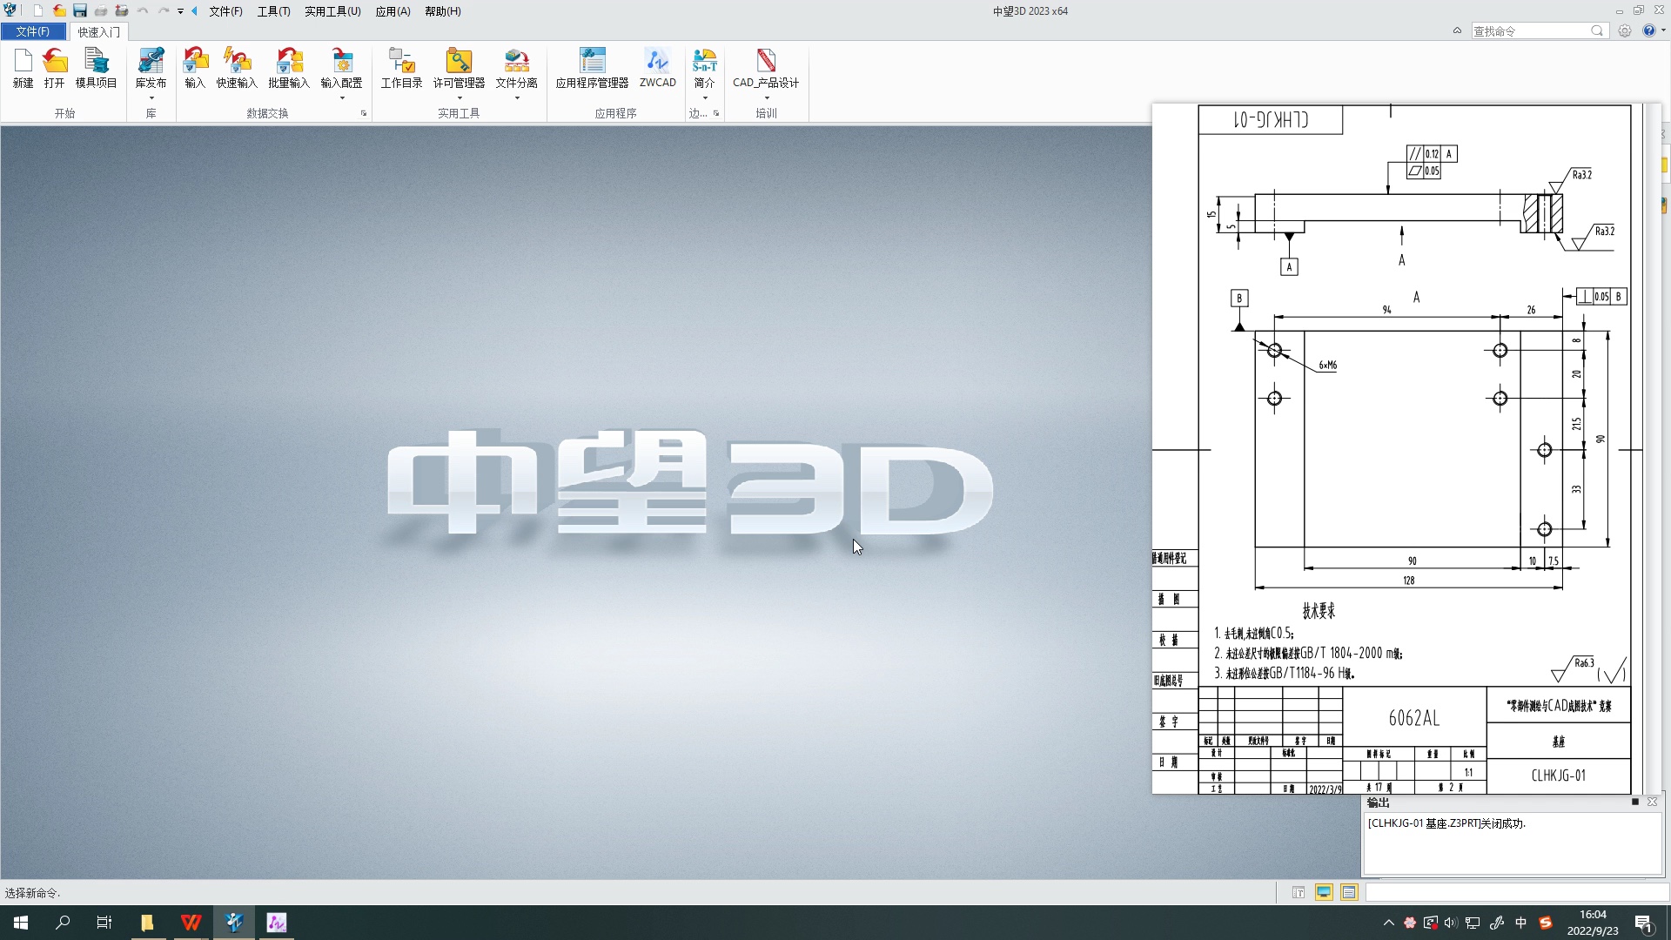Open CAD_产品设计 training
This screenshot has width=1671, height=940.
point(766,69)
